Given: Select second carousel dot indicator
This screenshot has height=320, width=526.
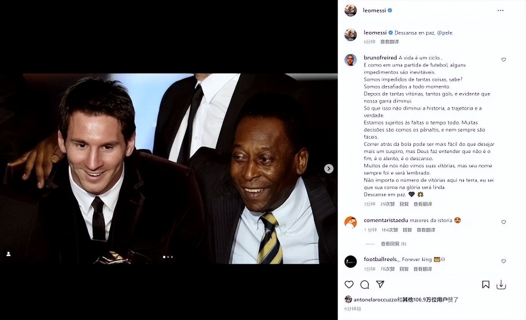Looking at the screenshot, I should coord(168,257).
